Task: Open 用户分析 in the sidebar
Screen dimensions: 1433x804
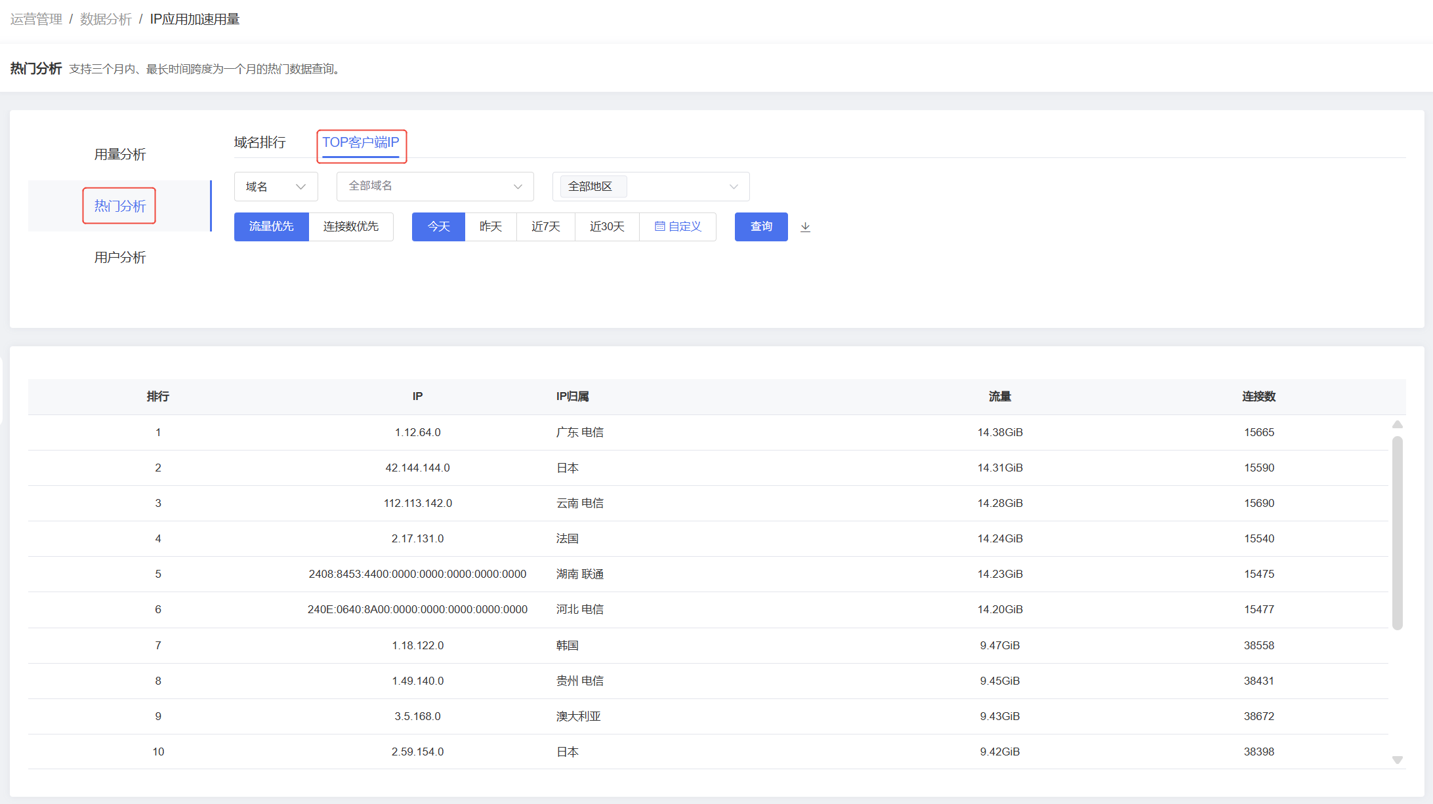Action: click(119, 257)
